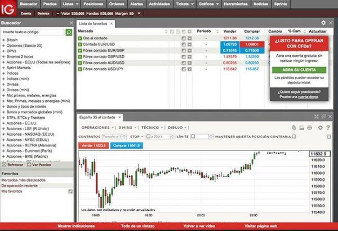
Task: Open the Posiciones menu
Action: [94, 4]
